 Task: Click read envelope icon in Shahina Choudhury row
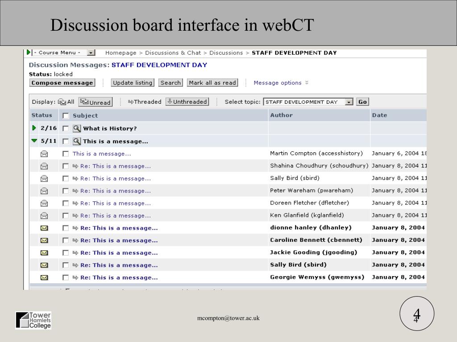[x=44, y=167]
